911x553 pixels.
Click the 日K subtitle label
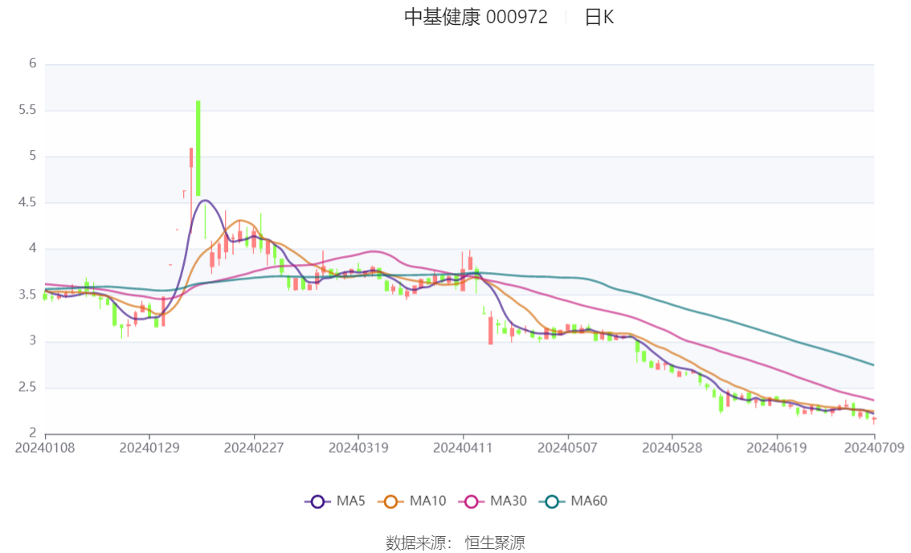[x=599, y=18]
